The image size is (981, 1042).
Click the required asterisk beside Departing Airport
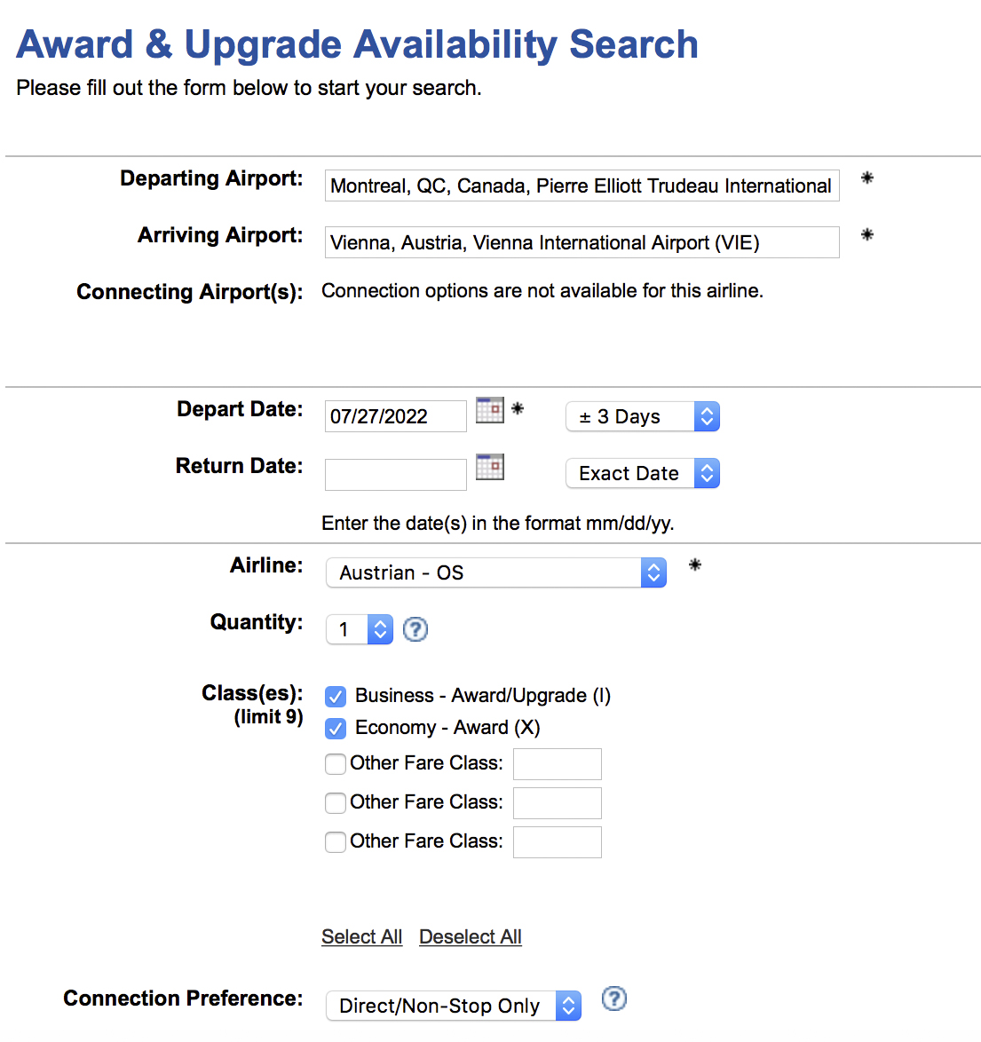pyautogui.click(x=866, y=178)
